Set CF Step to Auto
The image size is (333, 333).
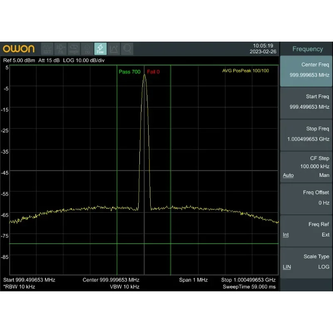pyautogui.click(x=288, y=175)
